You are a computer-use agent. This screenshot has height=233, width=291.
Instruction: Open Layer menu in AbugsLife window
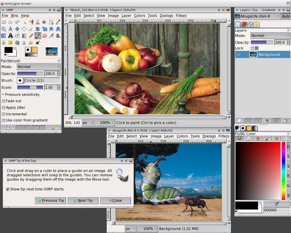pos(169,136)
